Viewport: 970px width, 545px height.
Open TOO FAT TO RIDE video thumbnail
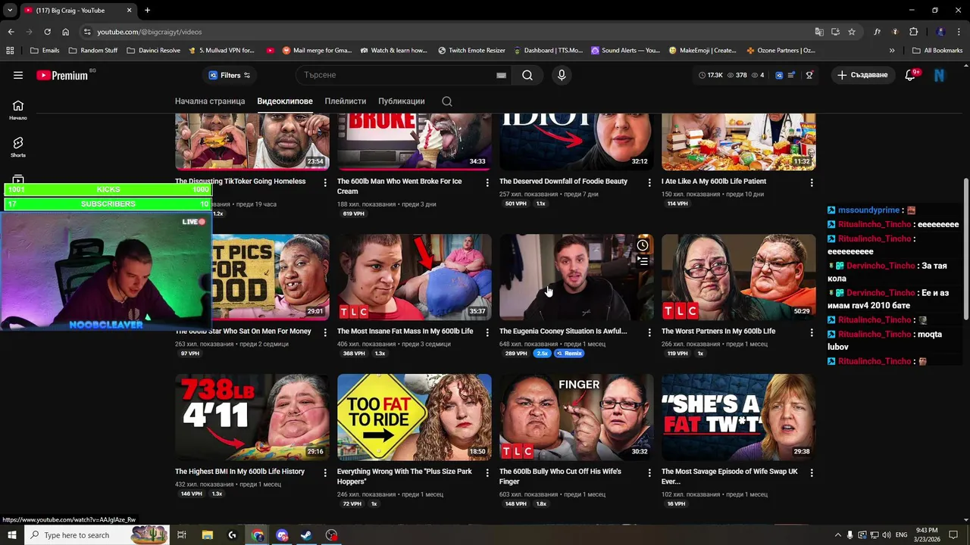(x=415, y=417)
